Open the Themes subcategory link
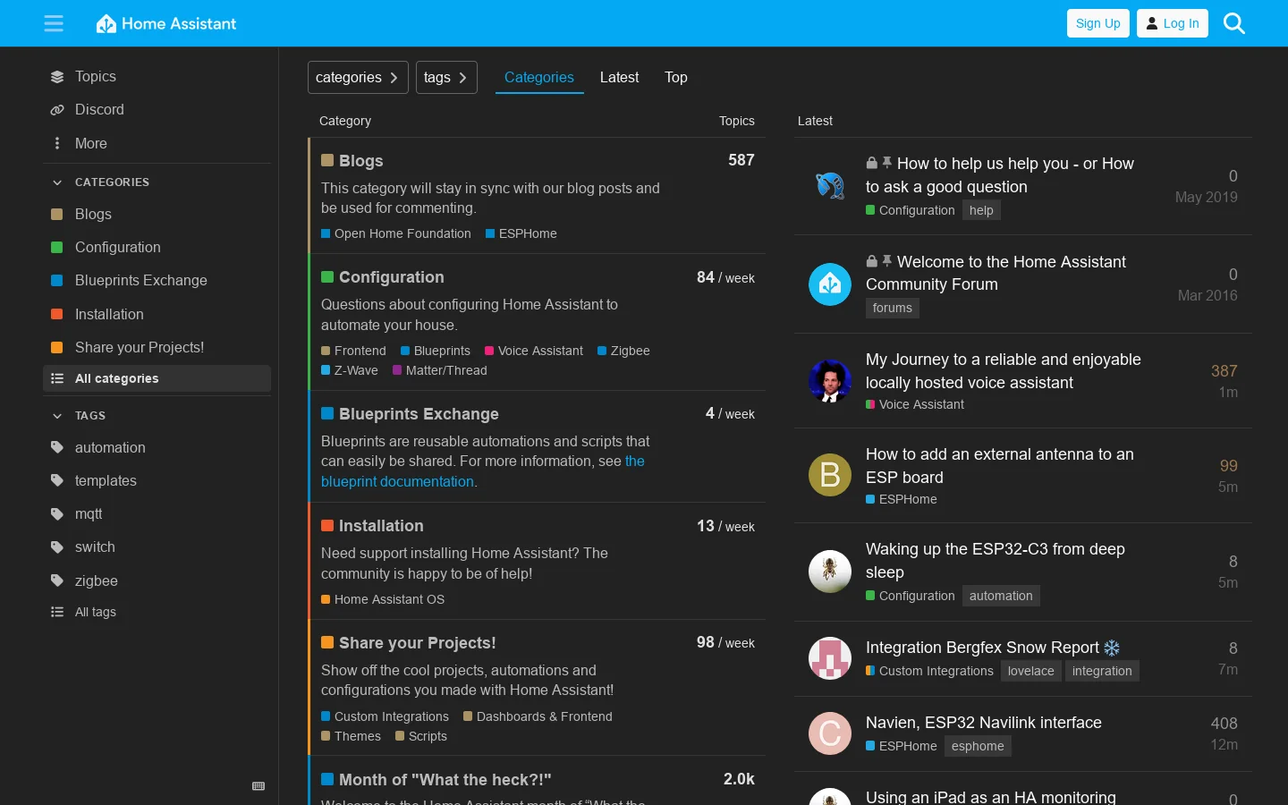The height and width of the screenshot is (805, 1288). click(351, 736)
